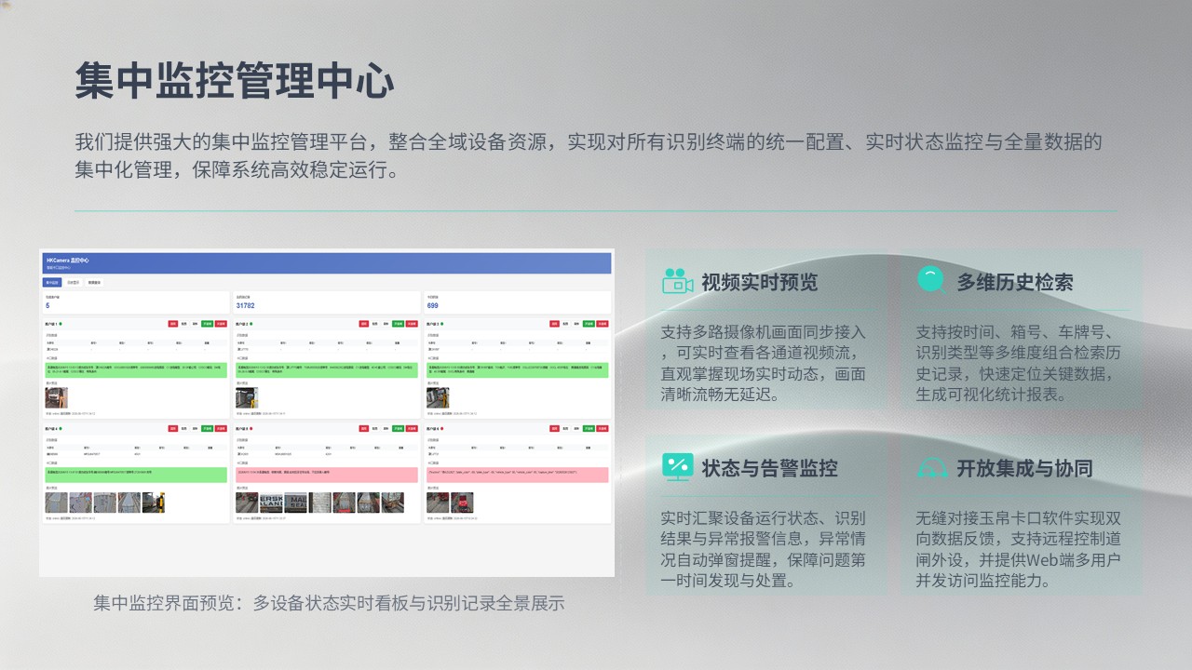Click the green status dot of client 1
1192x670 pixels.
(x=61, y=324)
